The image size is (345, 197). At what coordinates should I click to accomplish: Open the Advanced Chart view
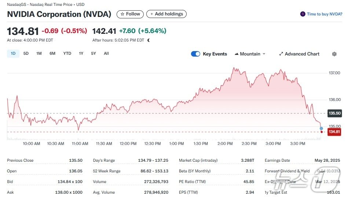(x=302, y=54)
